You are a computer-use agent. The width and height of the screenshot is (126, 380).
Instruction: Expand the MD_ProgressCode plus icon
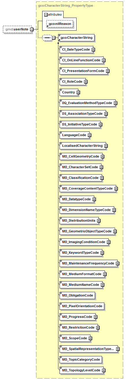95,317
